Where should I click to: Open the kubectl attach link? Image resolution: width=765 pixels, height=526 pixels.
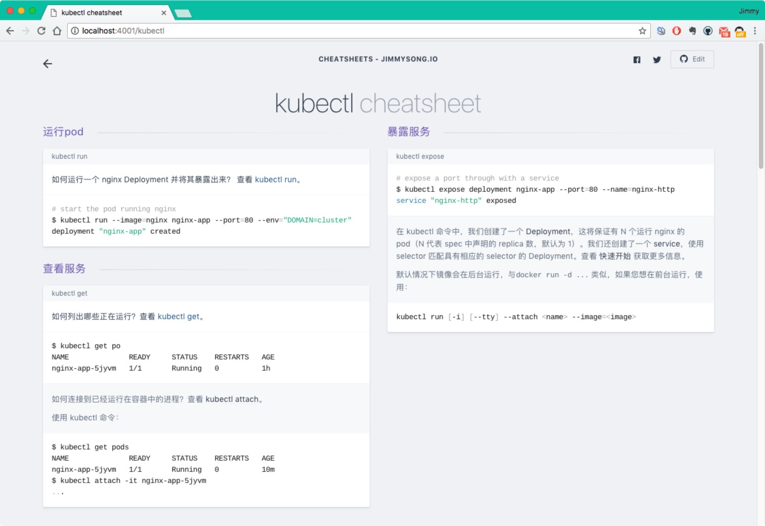(232, 399)
